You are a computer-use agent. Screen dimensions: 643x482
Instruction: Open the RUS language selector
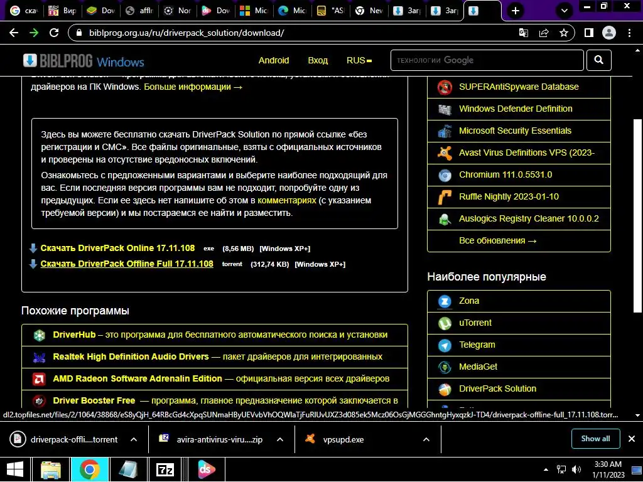point(359,60)
